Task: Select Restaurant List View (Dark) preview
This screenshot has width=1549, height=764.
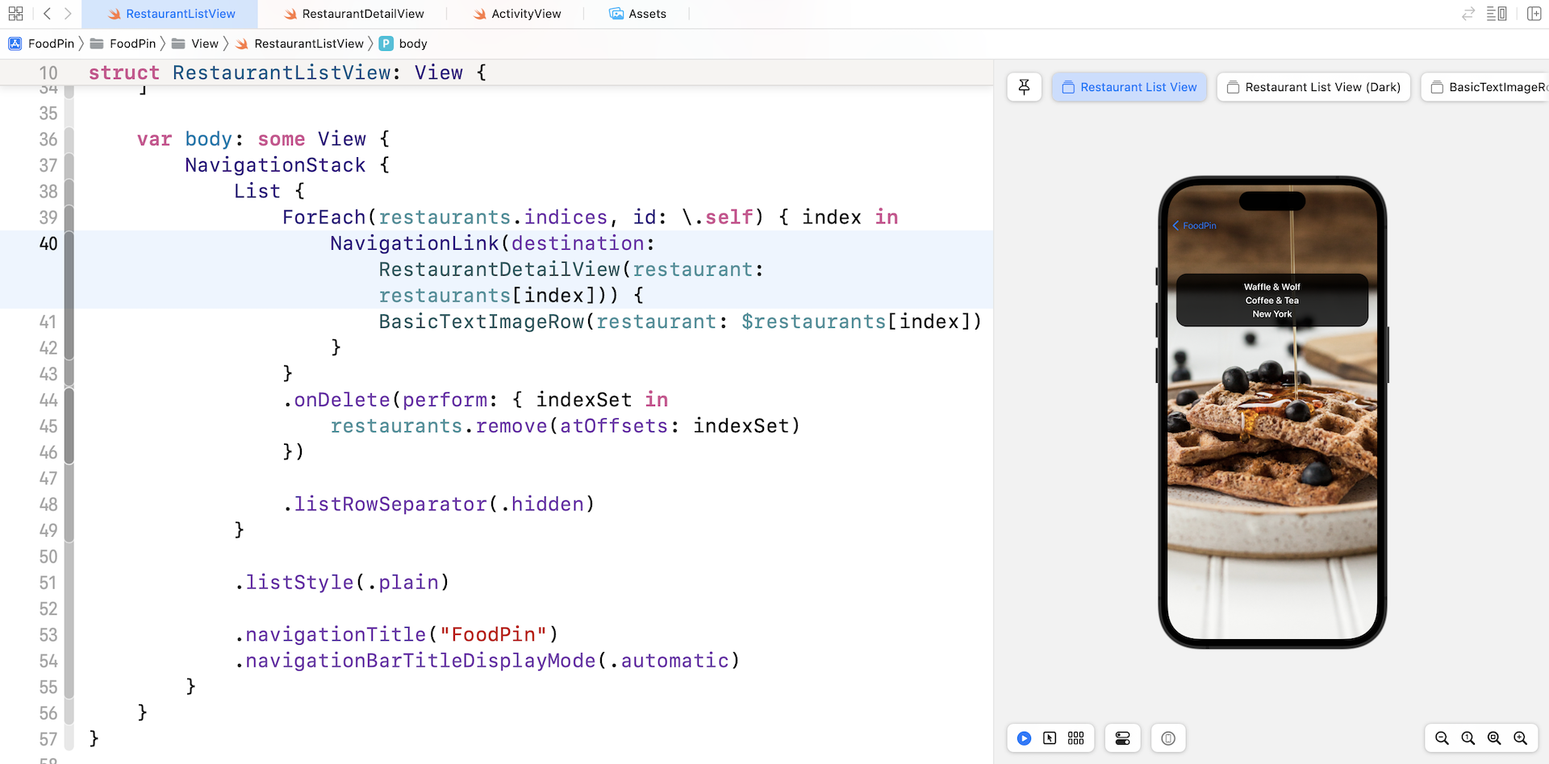Action: [1313, 87]
